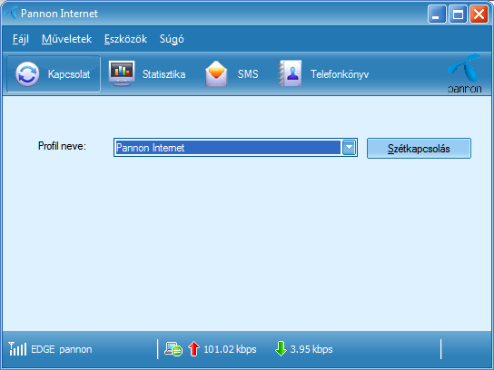Screen dimensions: 494x370
Task: Click the title bar Pannon app icon
Action: point(11,13)
